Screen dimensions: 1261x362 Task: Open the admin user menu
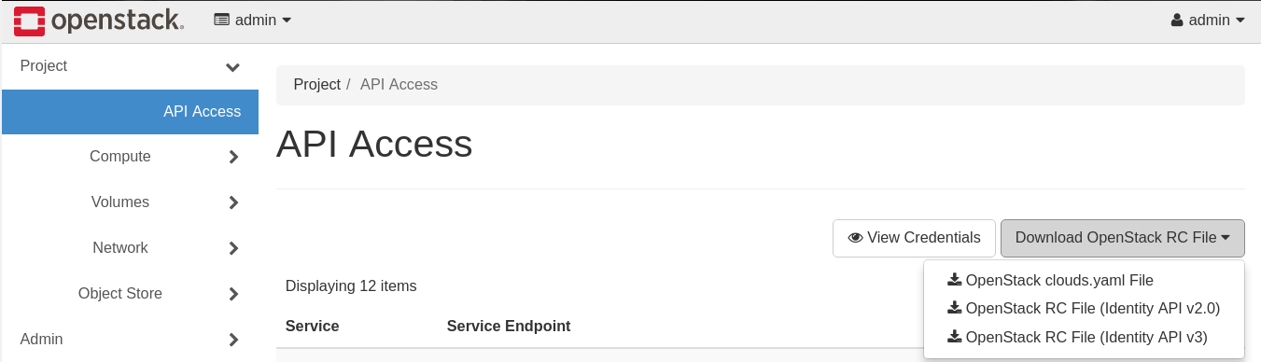tap(1208, 21)
